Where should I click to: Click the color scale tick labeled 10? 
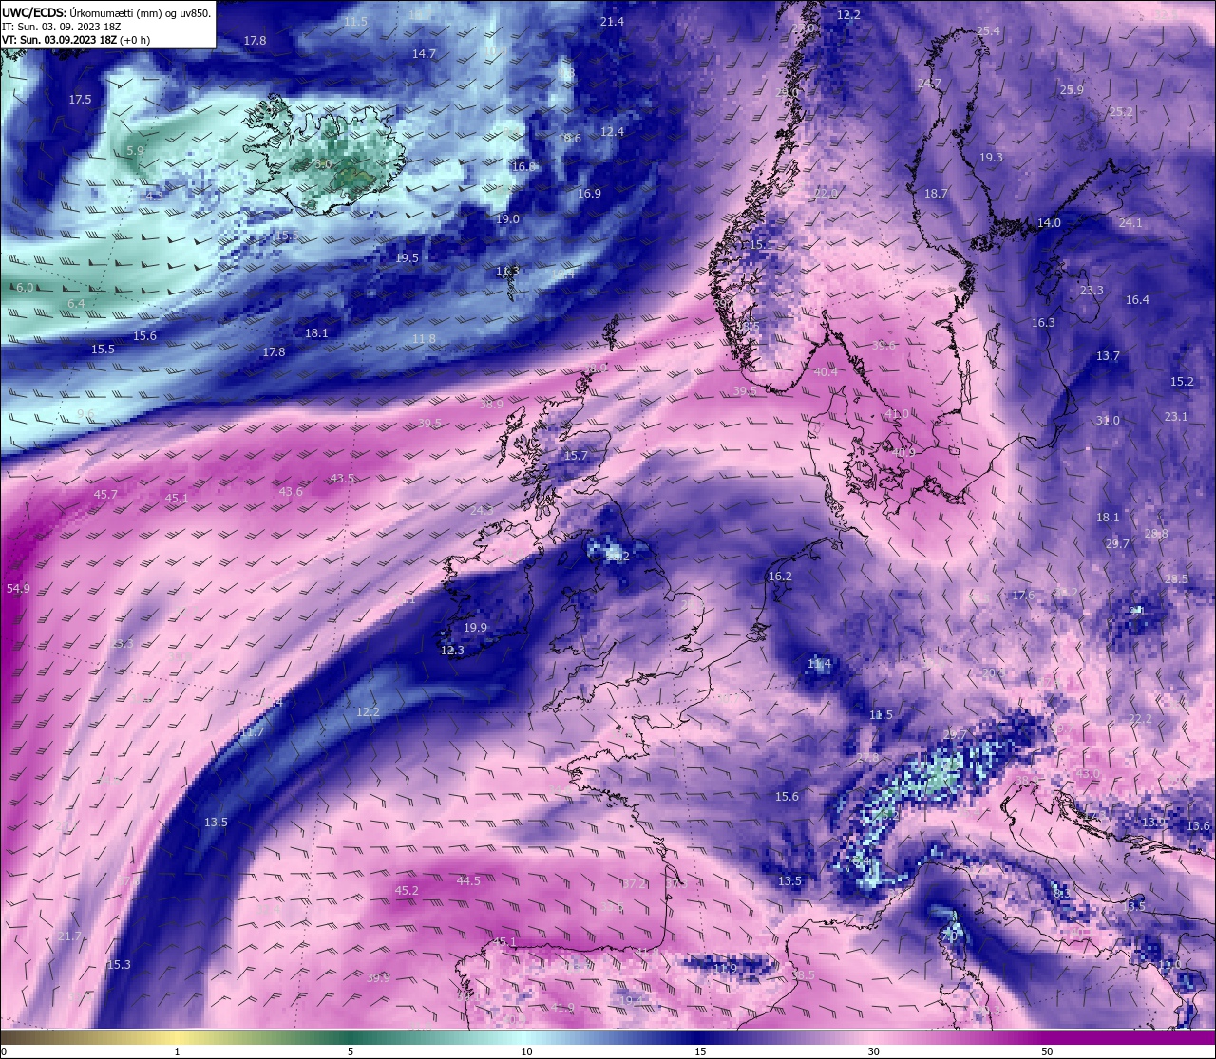coord(525,1051)
